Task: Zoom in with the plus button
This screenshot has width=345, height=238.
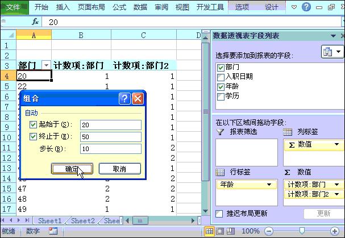Action: pyautogui.click(x=335, y=231)
